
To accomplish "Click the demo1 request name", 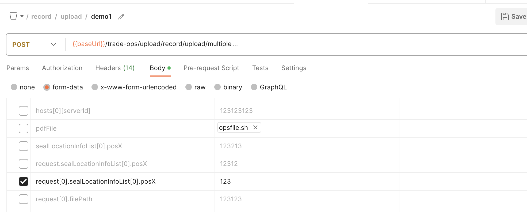I will [x=101, y=17].
